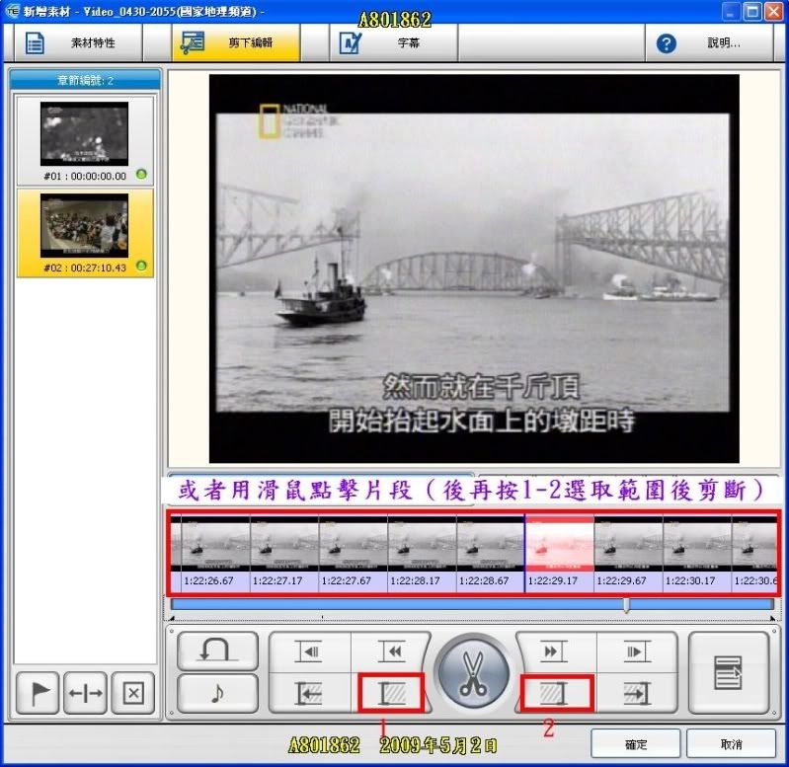Click the 章節編號: 2 header
789x767 pixels.
click(x=85, y=81)
